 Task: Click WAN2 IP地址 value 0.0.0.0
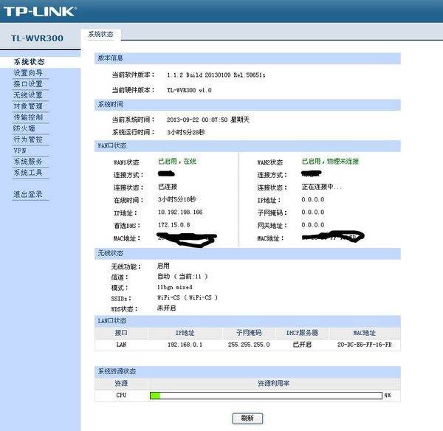(x=313, y=199)
